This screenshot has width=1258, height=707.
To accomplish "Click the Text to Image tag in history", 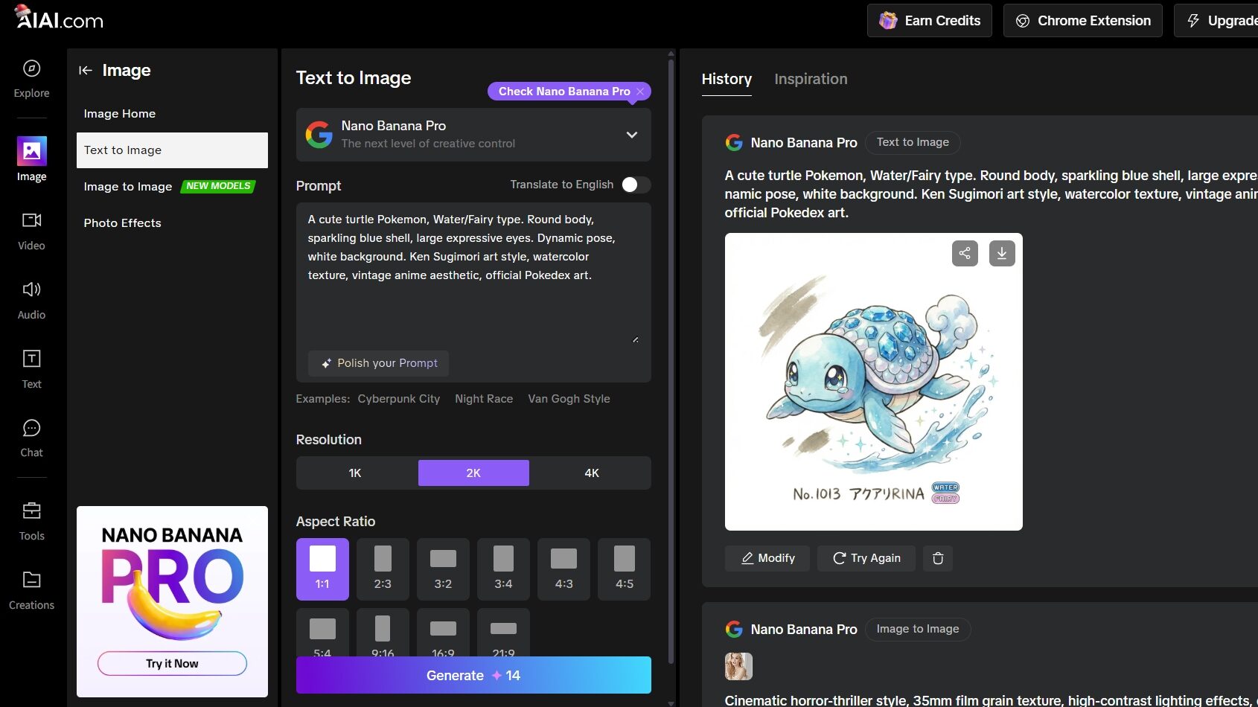I will pyautogui.click(x=913, y=142).
